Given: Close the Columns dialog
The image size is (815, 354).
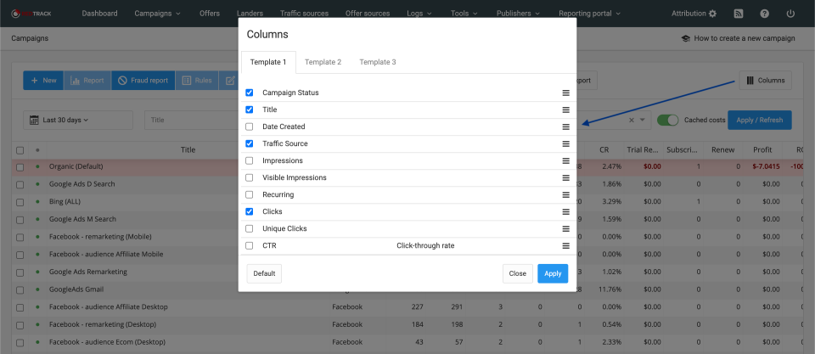Looking at the screenshot, I should (x=518, y=273).
